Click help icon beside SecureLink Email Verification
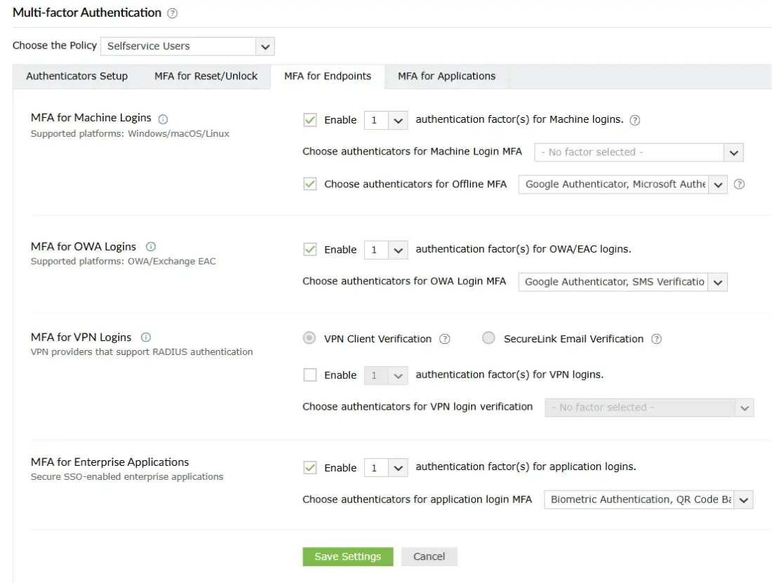 656,339
